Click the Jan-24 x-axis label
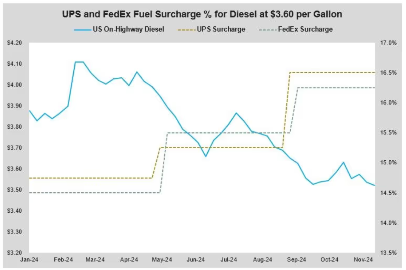The width and height of the screenshot is (406, 270). coord(30,260)
